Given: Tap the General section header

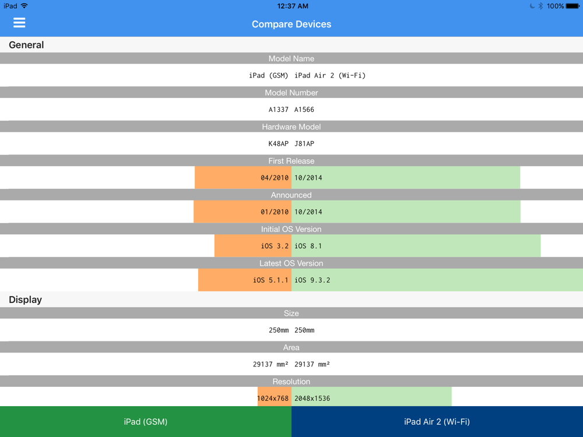Looking at the screenshot, I should pyautogui.click(x=291, y=45).
